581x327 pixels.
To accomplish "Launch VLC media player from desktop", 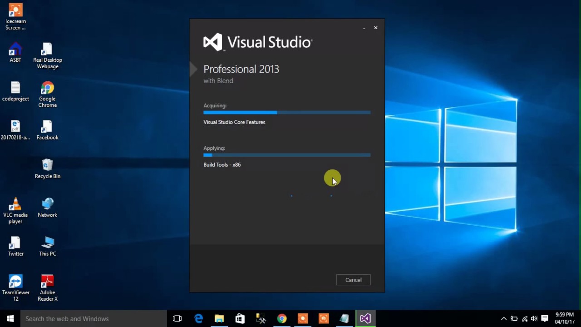I will pos(15,211).
